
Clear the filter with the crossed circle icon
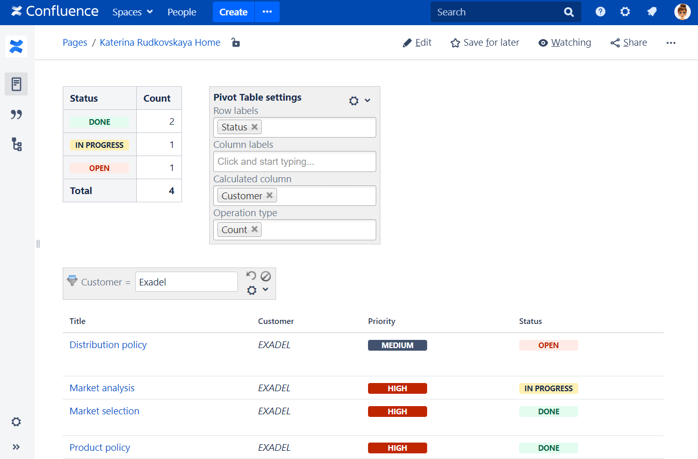coord(265,276)
